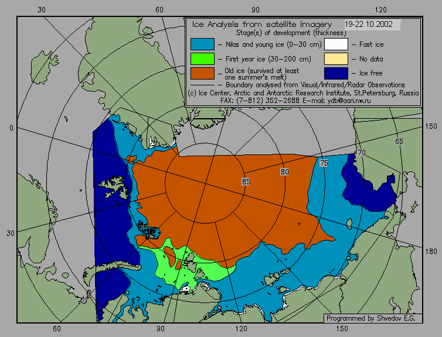Screen dimensions: 442x337
Task: Click the 'Fast ice' legend label
Action: pos(371,44)
